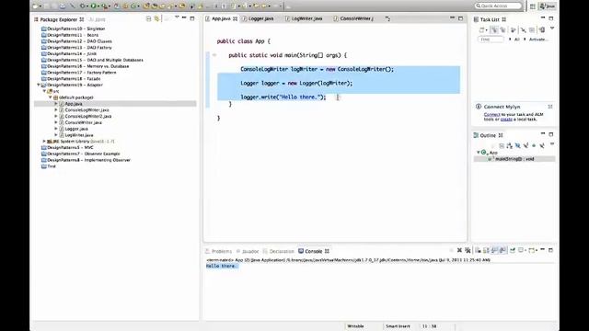Click the Quick Access search field
Viewport: 589px width, 331px height.
coord(498,6)
